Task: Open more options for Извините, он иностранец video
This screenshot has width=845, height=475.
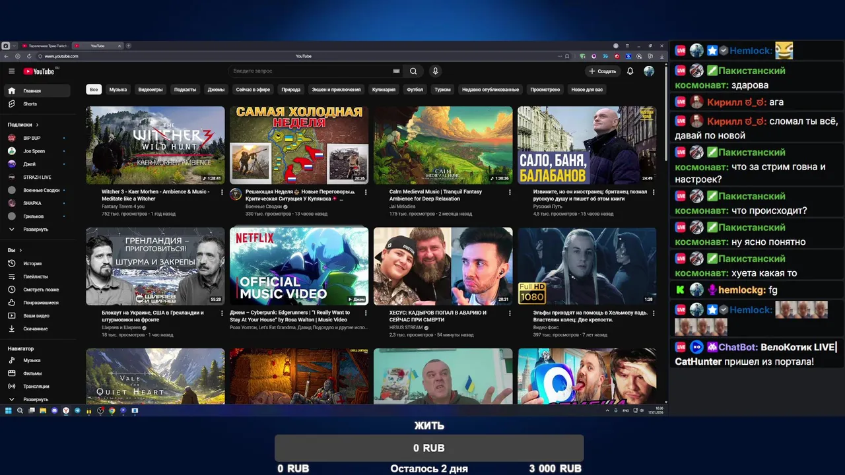Action: pyautogui.click(x=654, y=193)
